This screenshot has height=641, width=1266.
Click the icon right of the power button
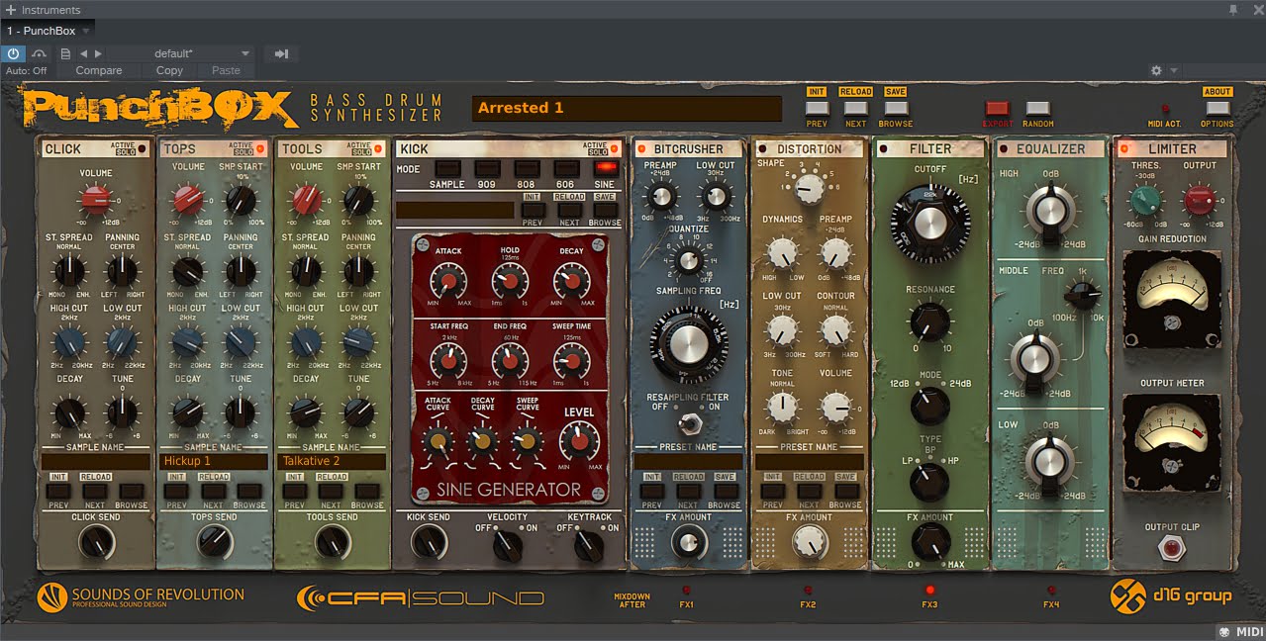point(40,53)
